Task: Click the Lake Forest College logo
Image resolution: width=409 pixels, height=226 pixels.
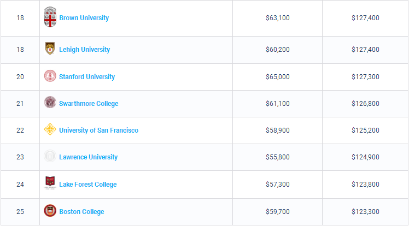Action: tap(50, 183)
